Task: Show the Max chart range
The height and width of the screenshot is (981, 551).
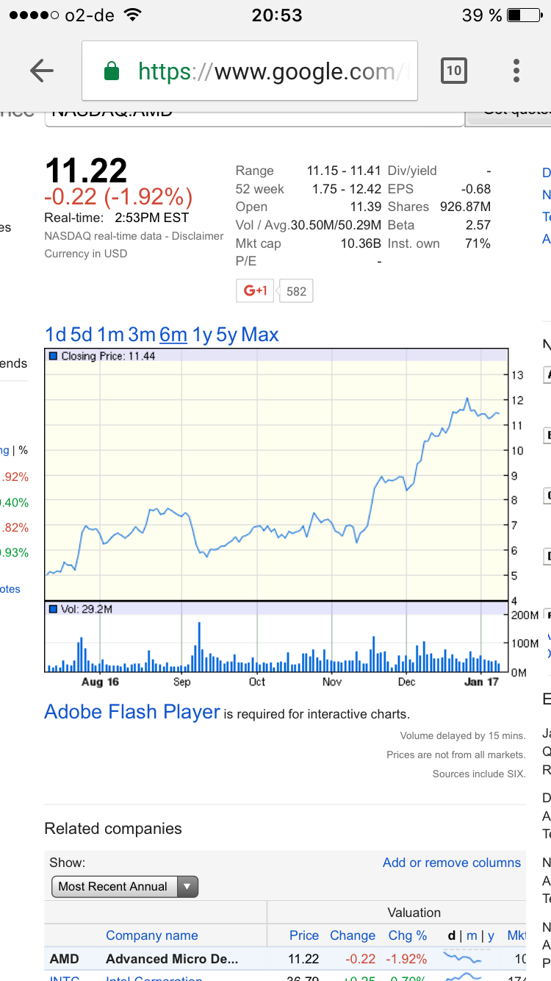Action: [x=260, y=335]
